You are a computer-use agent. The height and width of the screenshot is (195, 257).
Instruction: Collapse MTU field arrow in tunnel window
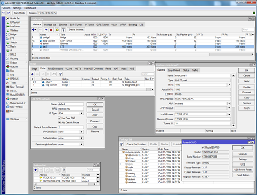[229, 85]
